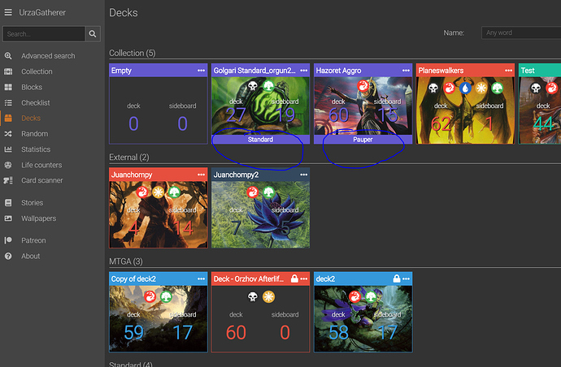This screenshot has height=367, width=561.
Task: Open the Patreon icon
Action: click(8, 240)
